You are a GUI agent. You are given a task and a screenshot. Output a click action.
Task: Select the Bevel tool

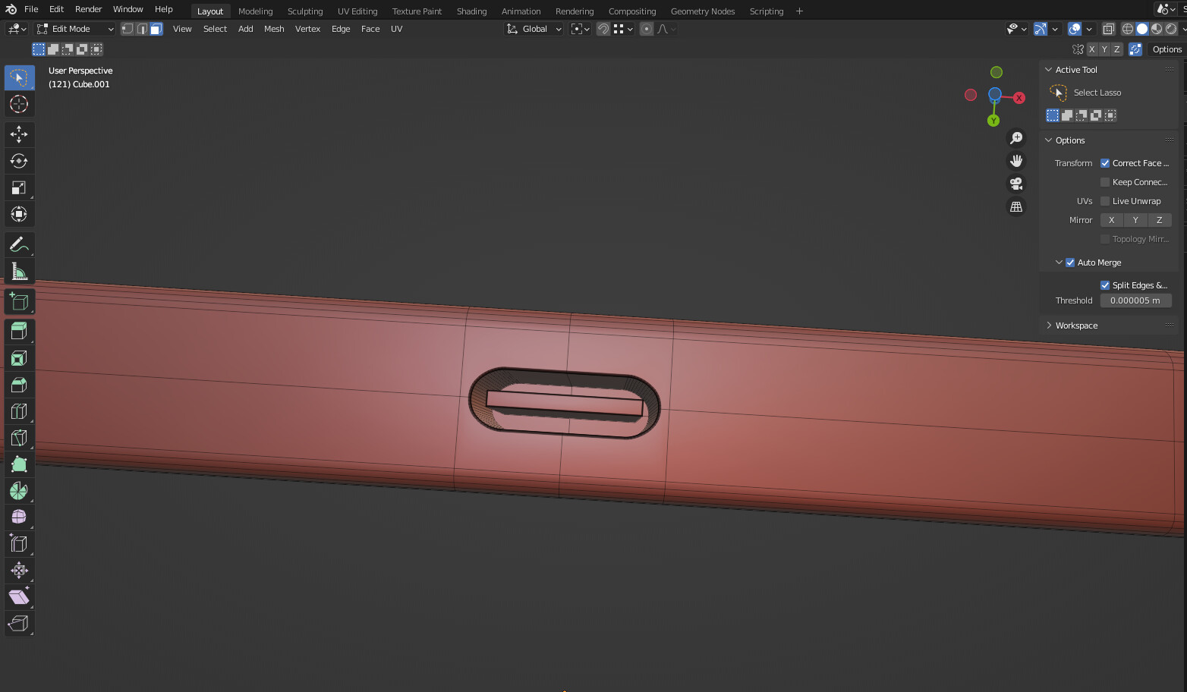[19, 385]
